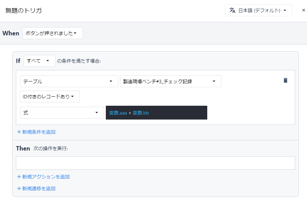
Task: Open the ID付きのレコードあり dropdown
Action: tap(50, 97)
